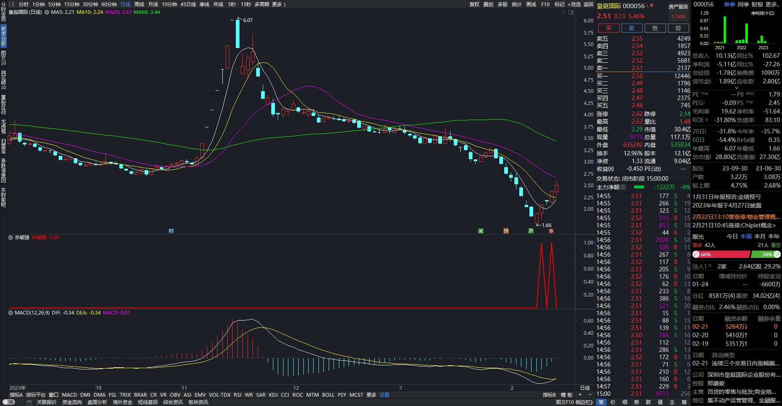This screenshot has width=782, height=406.
Task: Switch to the 分时 chart period
Action: (24, 4)
